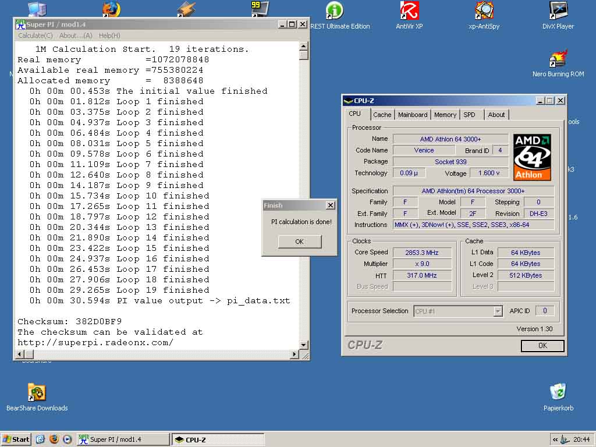Viewport: 596px width, 447px height.
Task: Open the Papierkorb recycle bin
Action: pyautogui.click(x=558, y=392)
